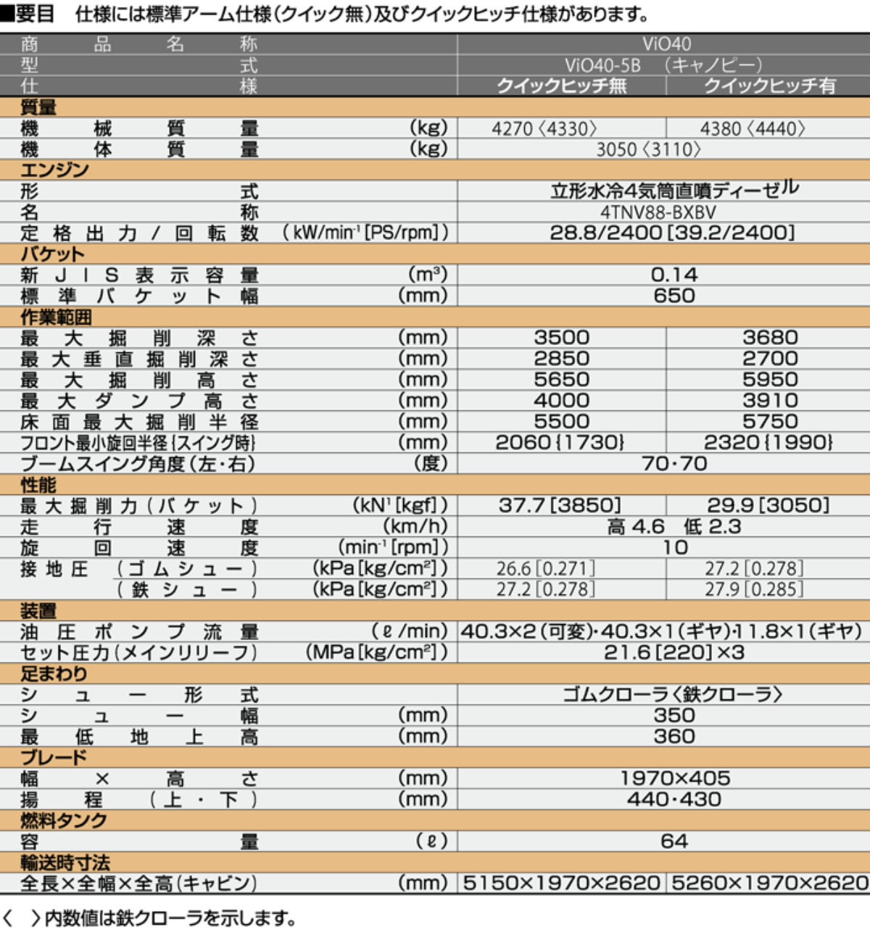This screenshot has height=935, width=870.
Task: Select the 燃料タンク section heading
Action: pos(64,820)
